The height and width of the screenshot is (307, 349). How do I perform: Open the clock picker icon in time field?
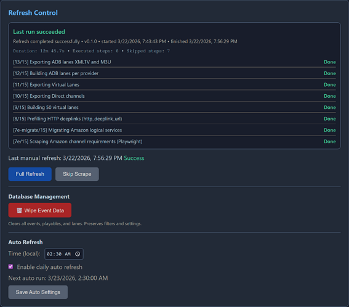[x=78, y=254]
